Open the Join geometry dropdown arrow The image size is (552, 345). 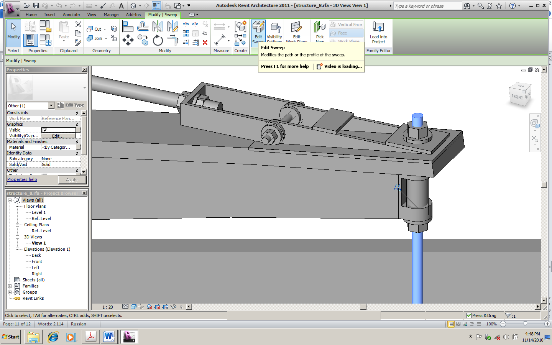tap(106, 38)
